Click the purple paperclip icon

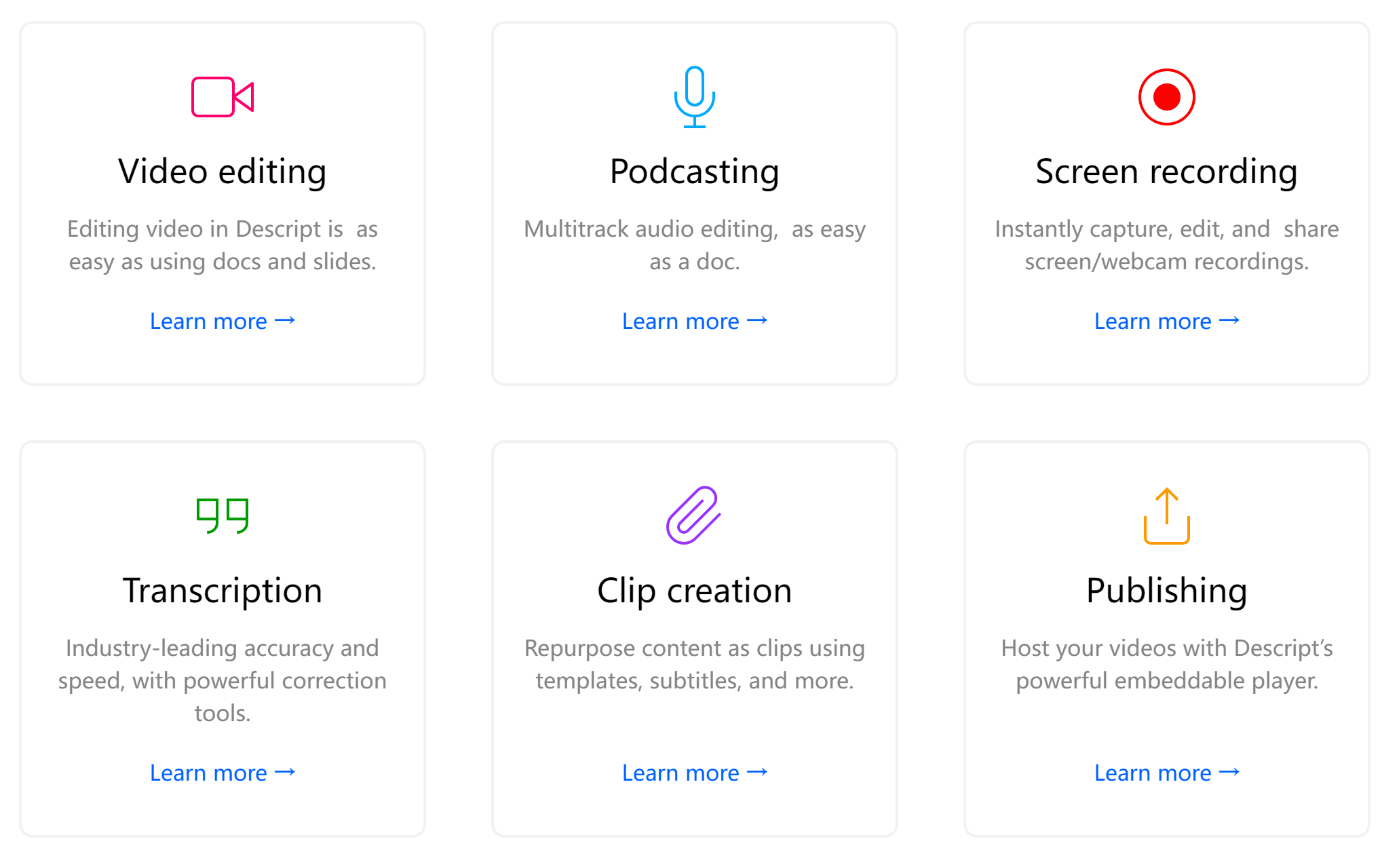click(693, 515)
